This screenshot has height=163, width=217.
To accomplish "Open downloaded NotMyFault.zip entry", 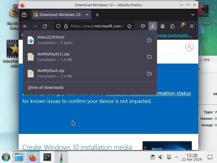I will point(84,73).
